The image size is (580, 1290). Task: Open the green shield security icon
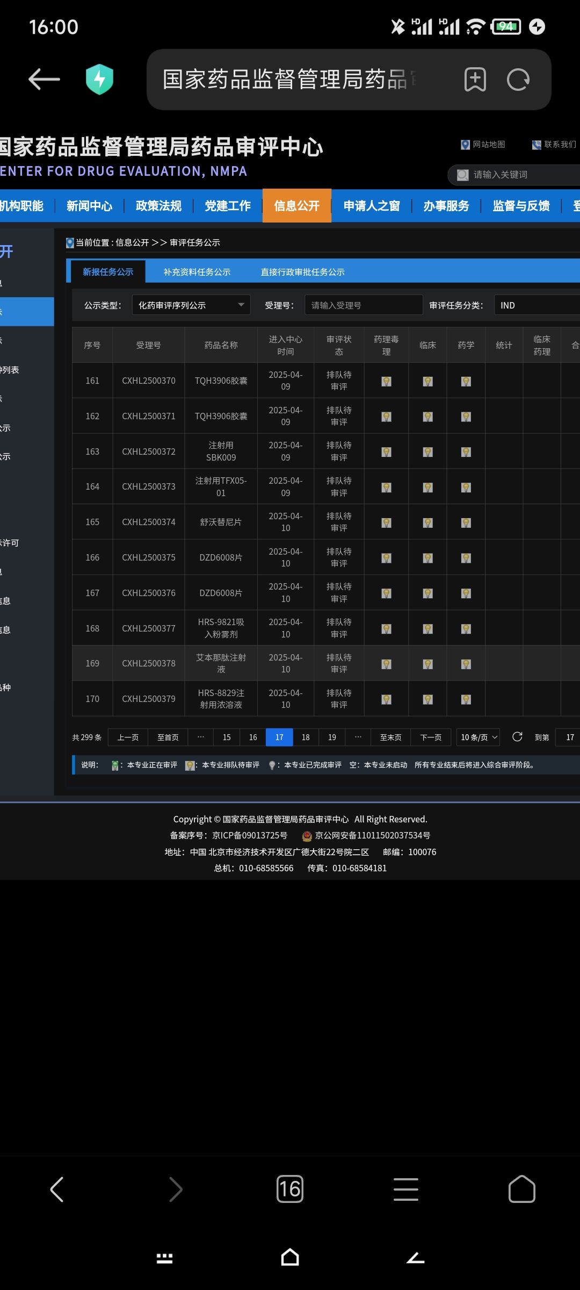click(x=100, y=80)
